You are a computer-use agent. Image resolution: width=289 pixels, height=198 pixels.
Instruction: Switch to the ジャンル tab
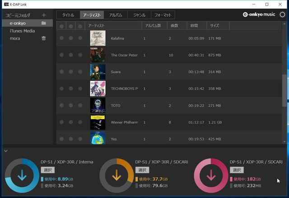pos(140,15)
